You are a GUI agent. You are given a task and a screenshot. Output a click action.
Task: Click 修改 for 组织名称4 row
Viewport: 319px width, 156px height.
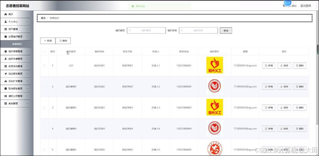[x=284, y=129]
